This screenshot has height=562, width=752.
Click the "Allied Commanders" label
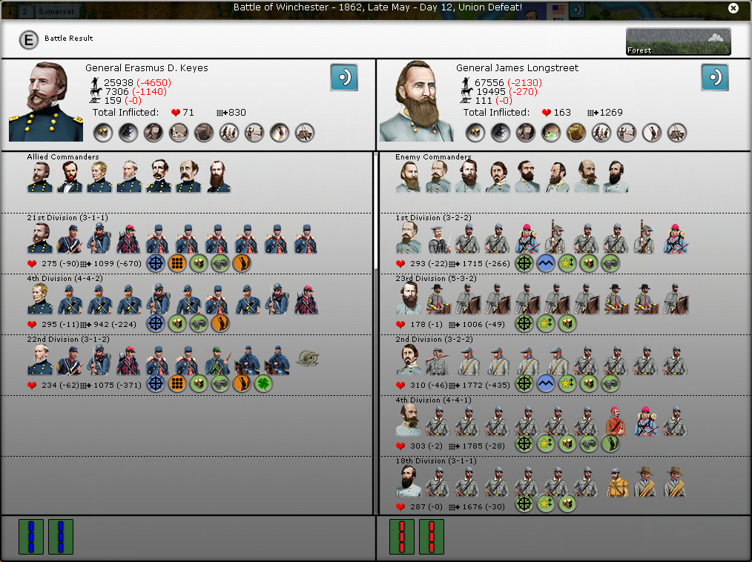(63, 156)
